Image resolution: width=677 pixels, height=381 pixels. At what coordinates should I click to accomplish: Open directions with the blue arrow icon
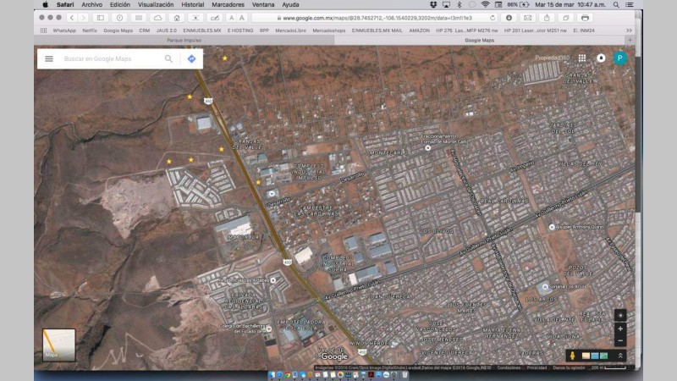pos(191,58)
